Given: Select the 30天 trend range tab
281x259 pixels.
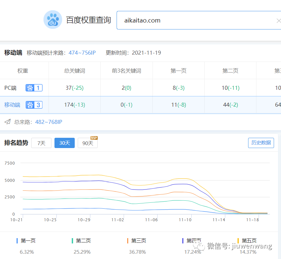Looking at the screenshot, I should [x=64, y=143].
